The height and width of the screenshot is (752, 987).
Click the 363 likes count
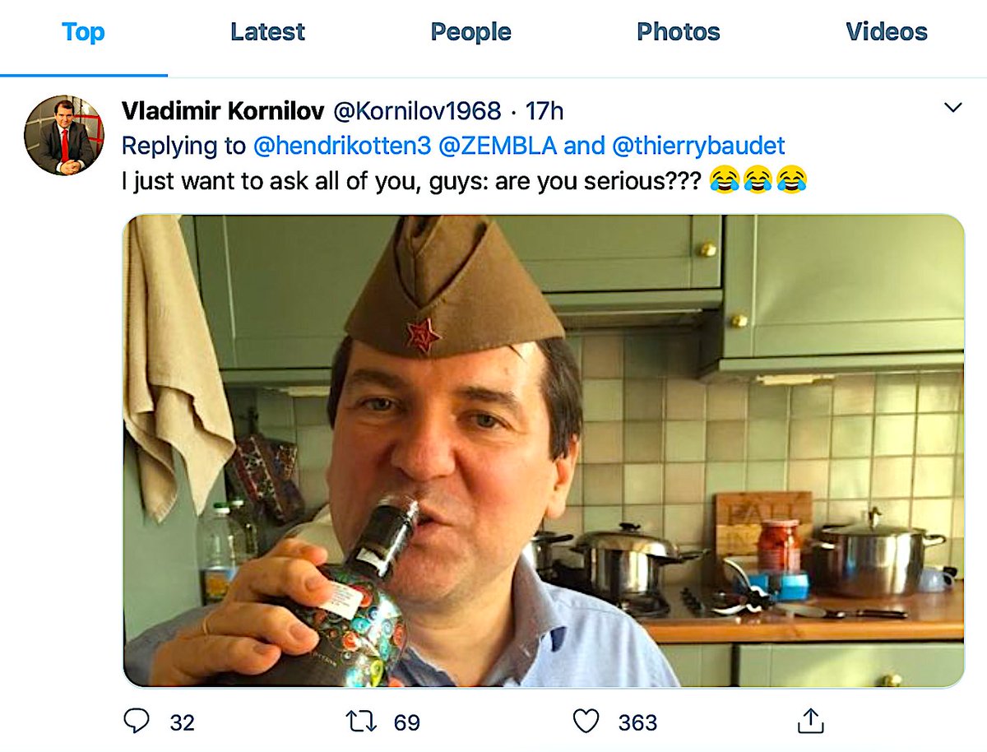pos(637,722)
